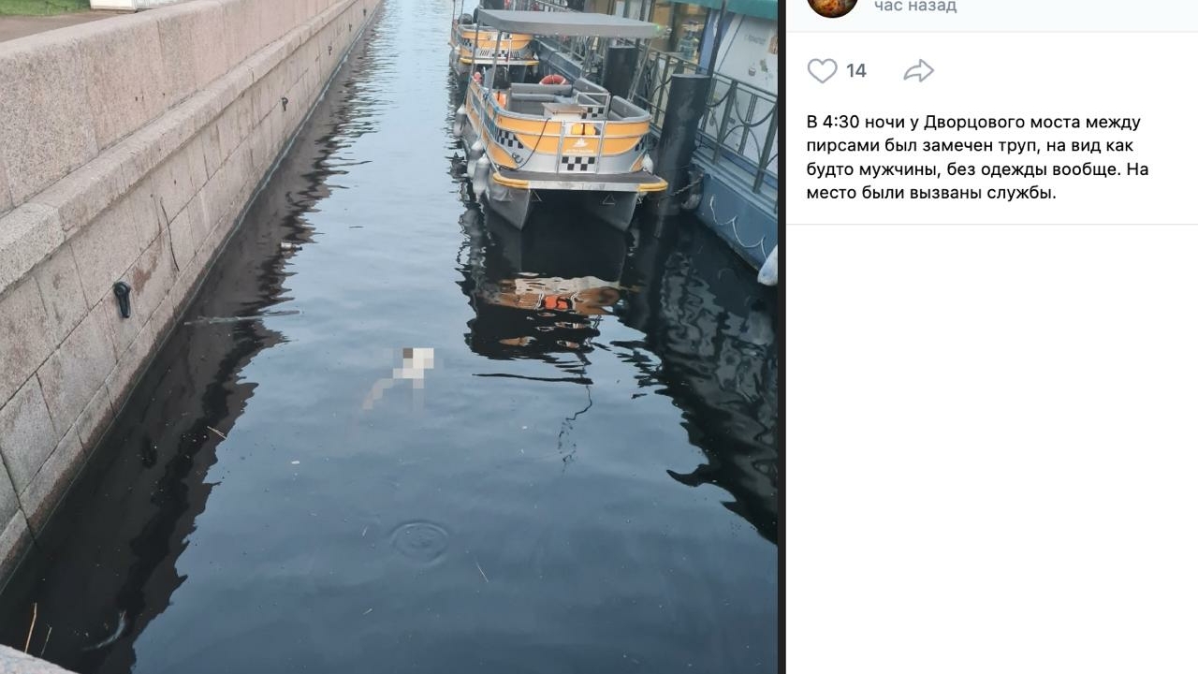1198x674 pixels.
Task: Click the post text about Дворцового моста
Action: [x=978, y=158]
